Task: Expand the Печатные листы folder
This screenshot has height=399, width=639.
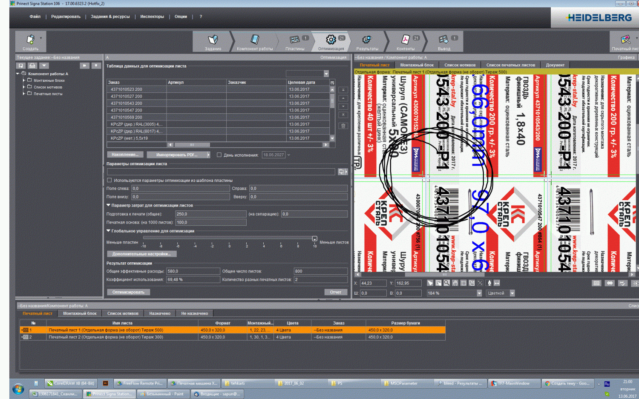Action: pos(24,93)
